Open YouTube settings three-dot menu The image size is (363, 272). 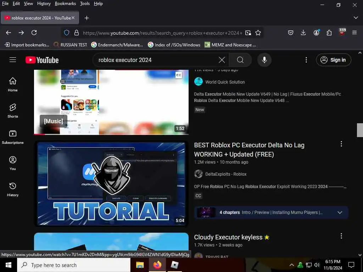(x=306, y=60)
